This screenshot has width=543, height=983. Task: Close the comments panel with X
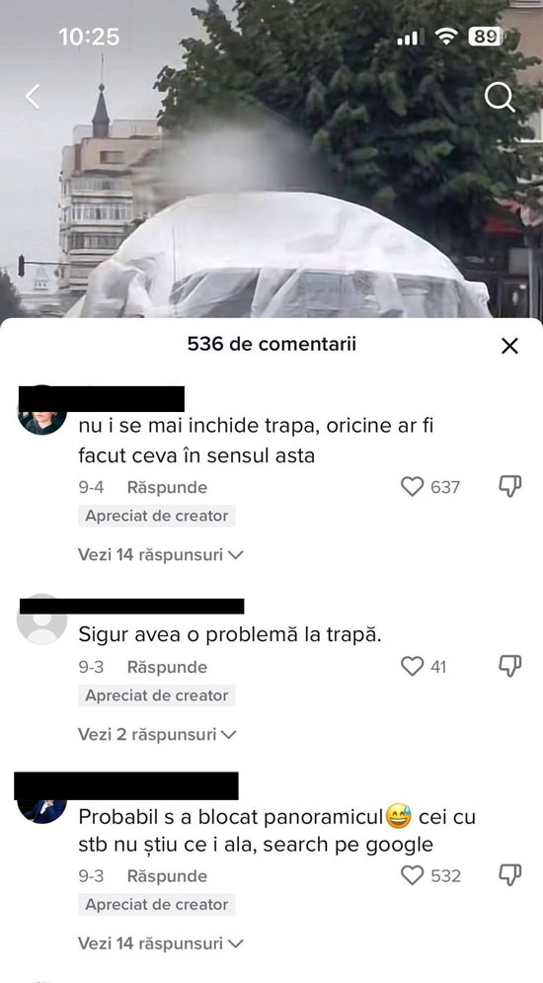point(509,346)
